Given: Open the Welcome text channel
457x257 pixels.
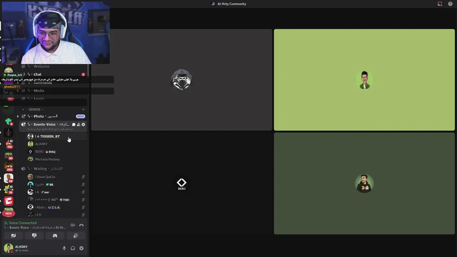Looking at the screenshot, I should point(53,66).
